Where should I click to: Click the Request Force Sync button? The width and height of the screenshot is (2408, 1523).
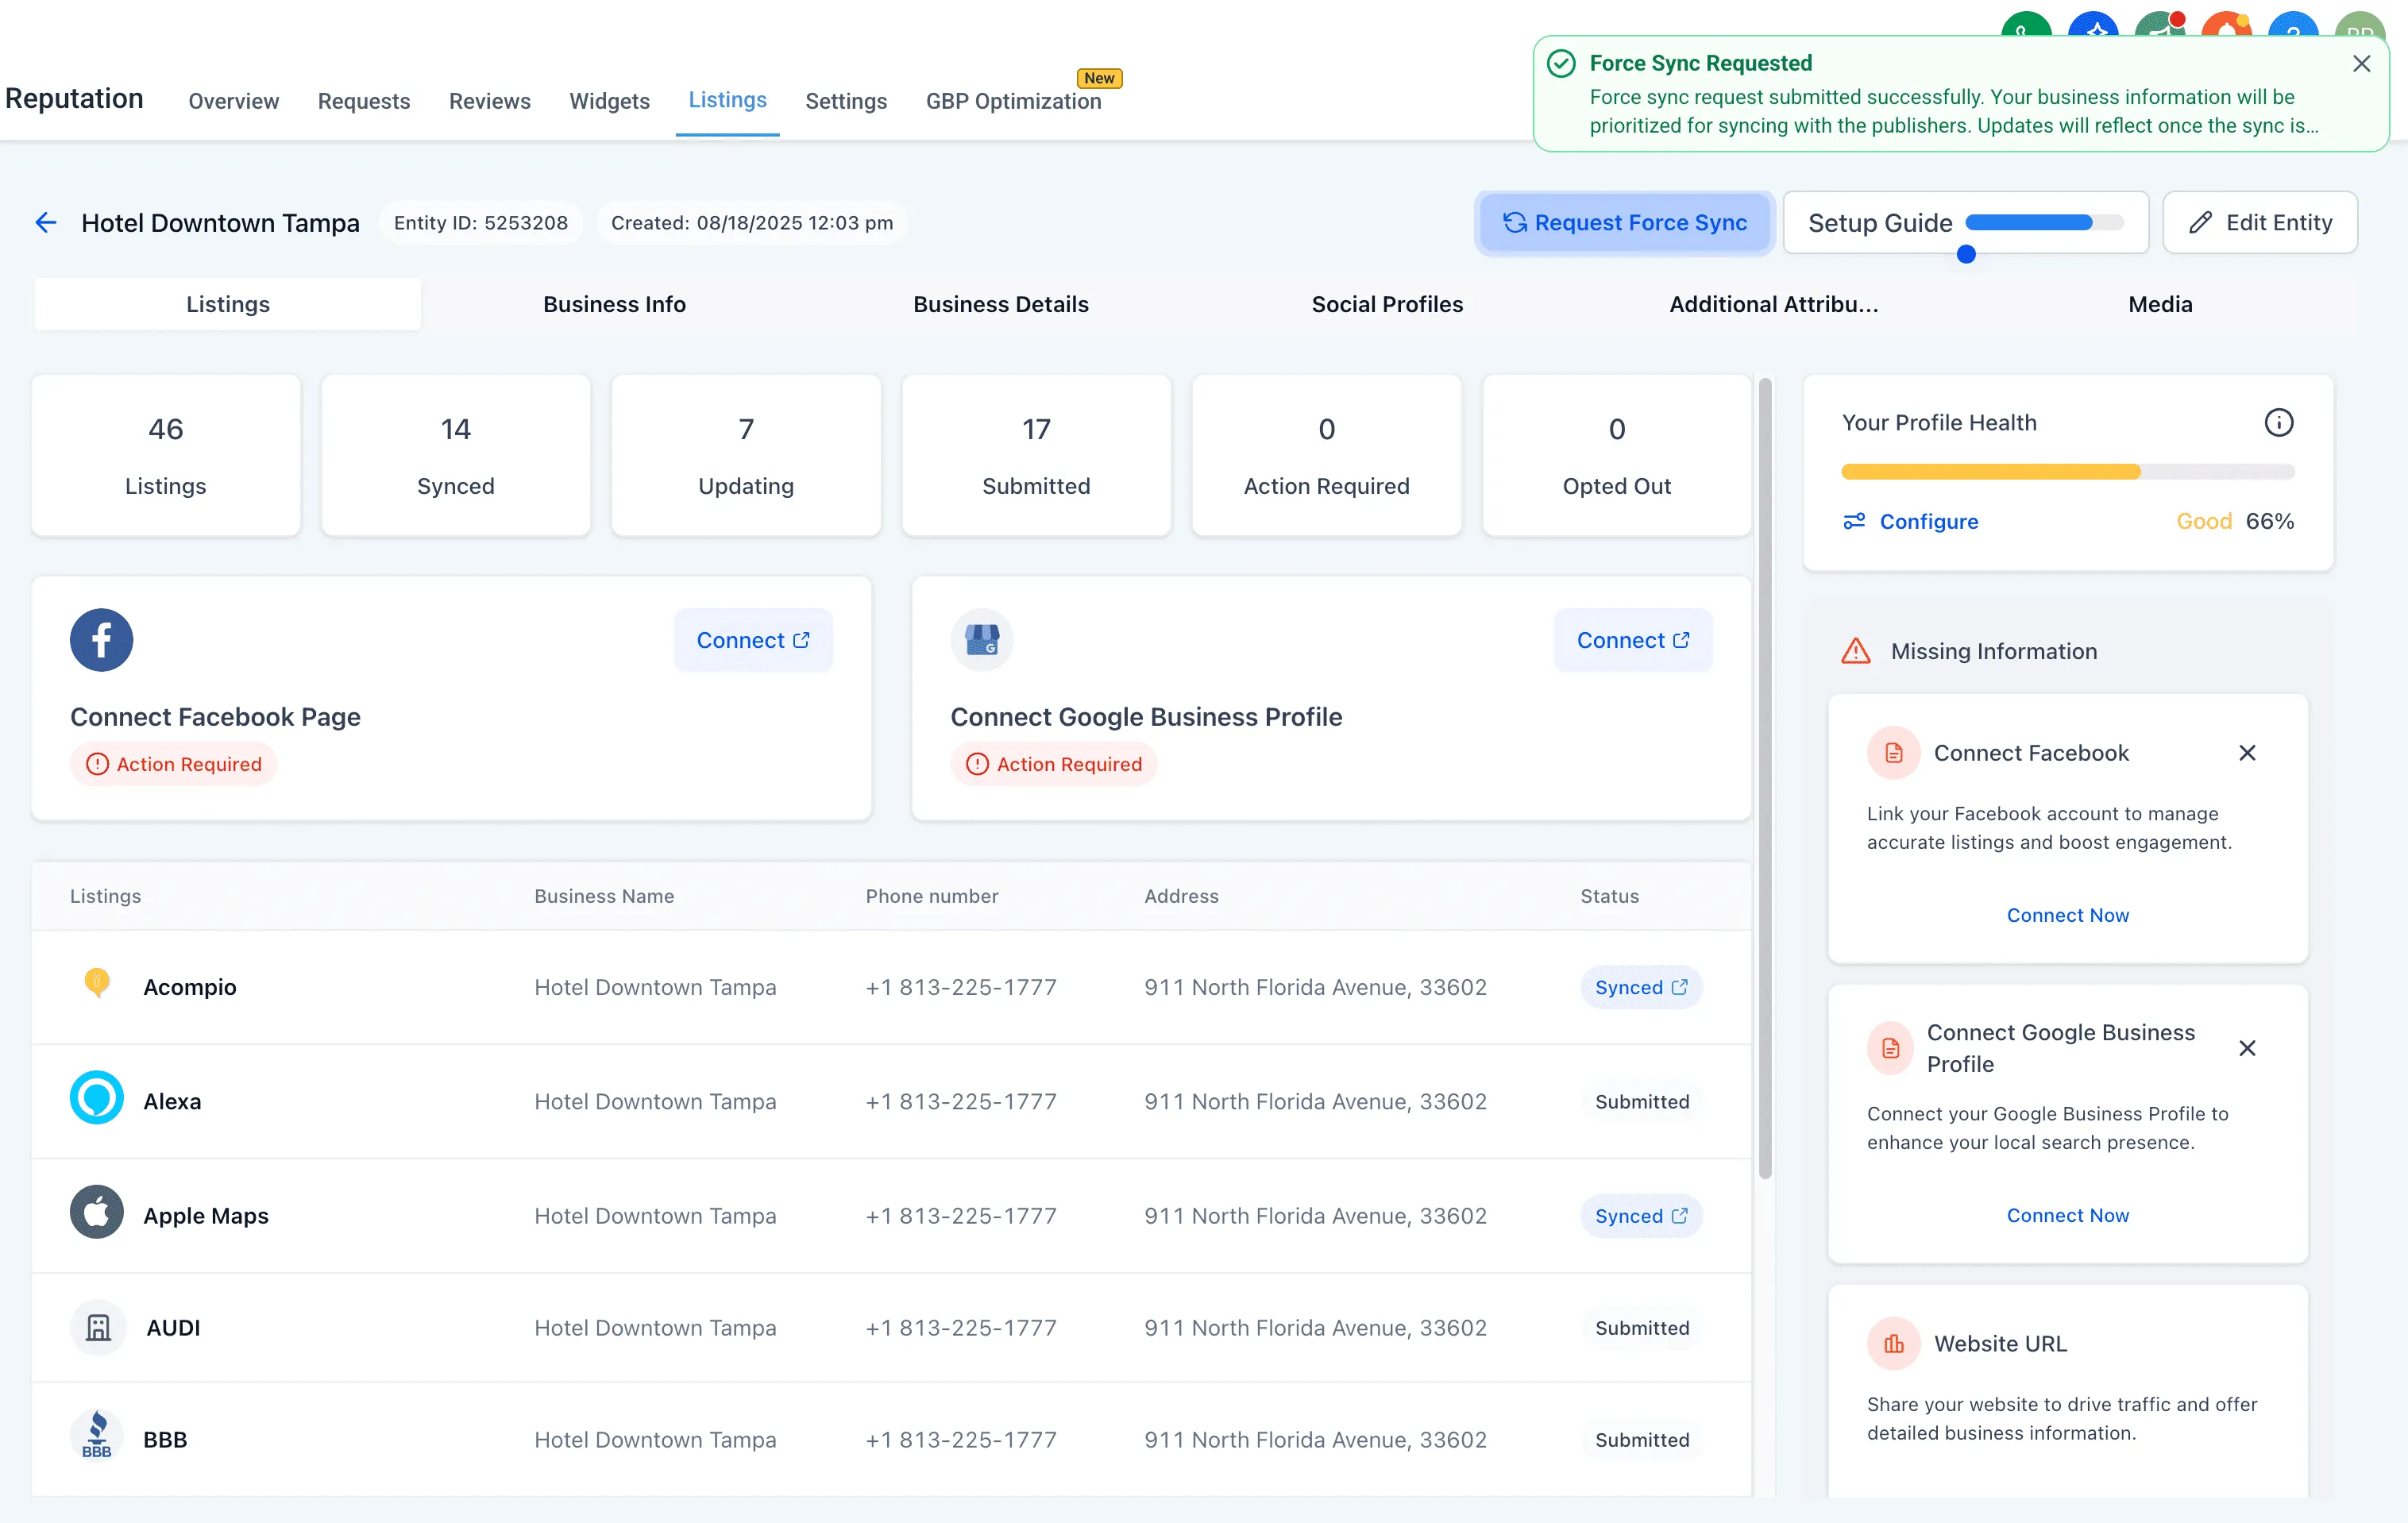(1624, 222)
